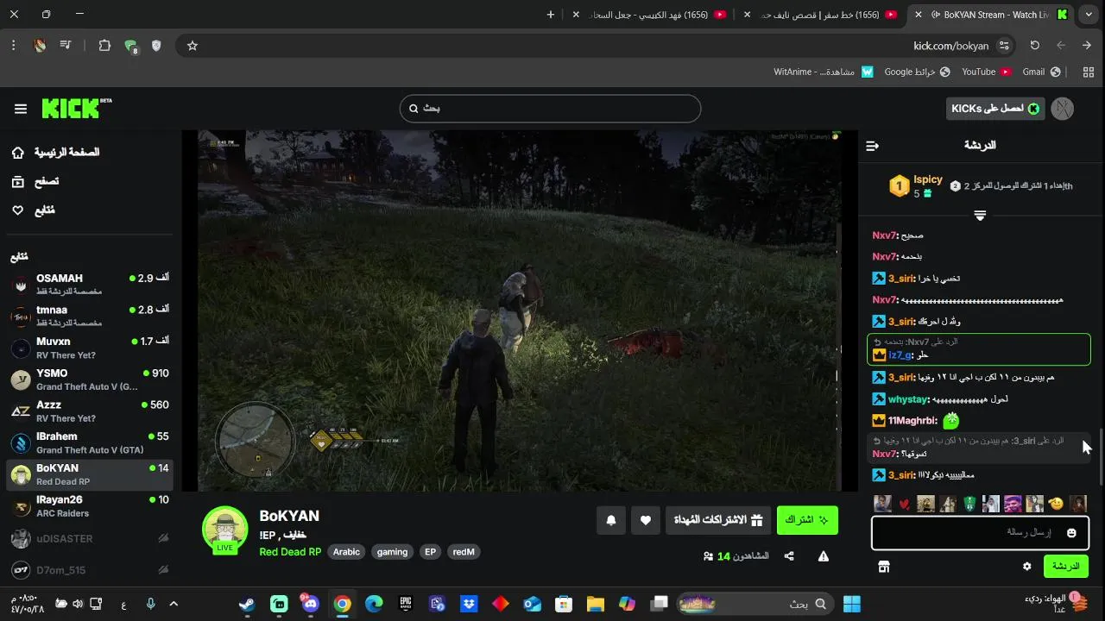This screenshot has height=621, width=1105.
Task: Open Epic Games from the taskbar
Action: tap(406, 604)
